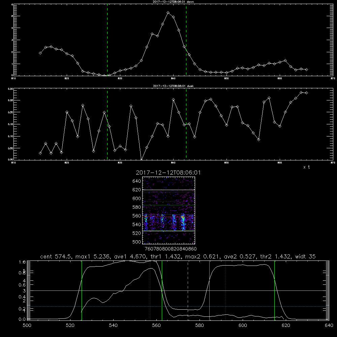Click left green dashed line in dusk plot

click(107, 124)
